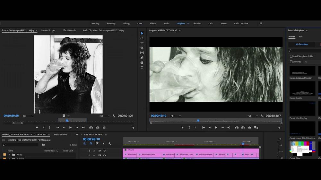The height and width of the screenshot is (180, 321).
Task: Select the Track Select Forward tool
Action: [x=142, y=38]
